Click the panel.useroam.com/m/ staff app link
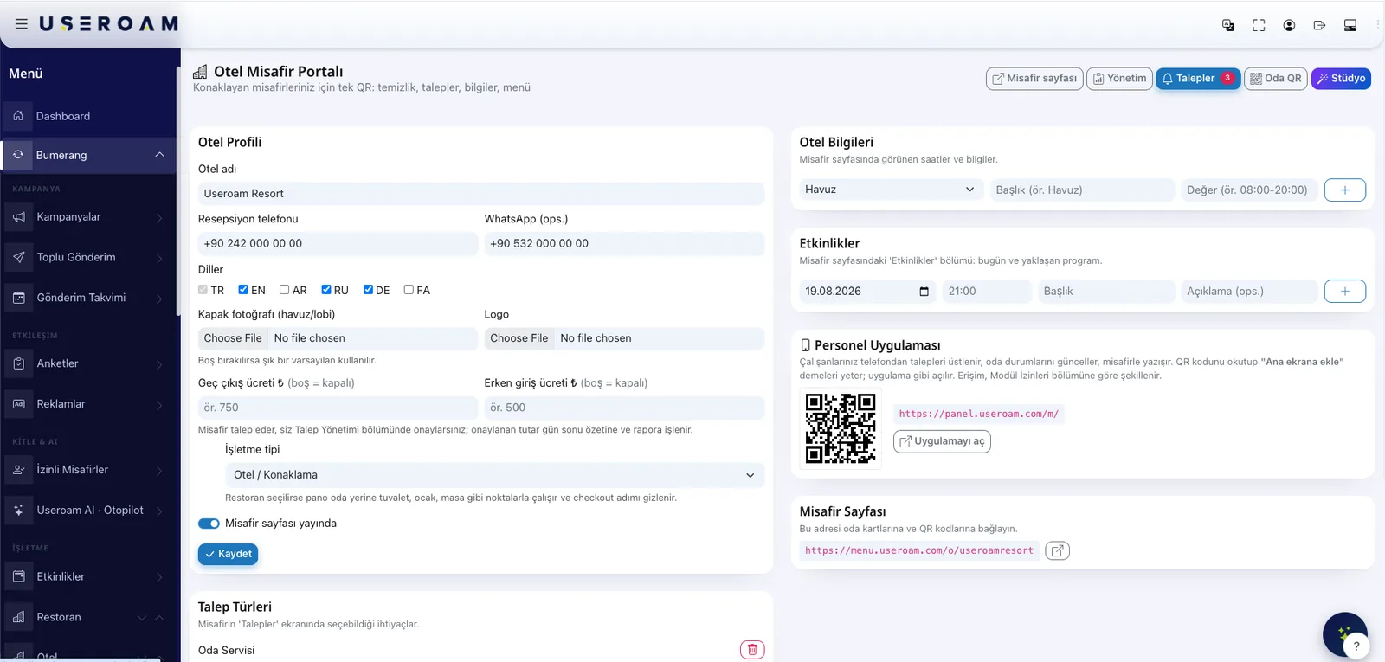The image size is (1385, 662). pyautogui.click(x=978, y=414)
